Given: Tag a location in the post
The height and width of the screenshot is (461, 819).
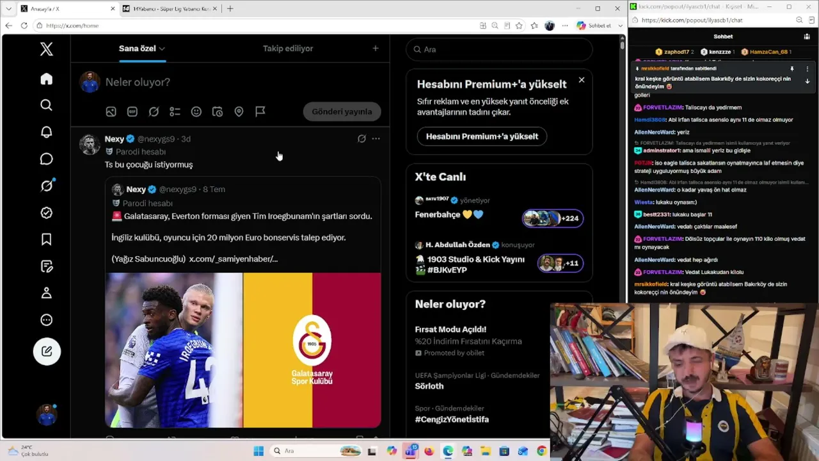Looking at the screenshot, I should click(239, 111).
